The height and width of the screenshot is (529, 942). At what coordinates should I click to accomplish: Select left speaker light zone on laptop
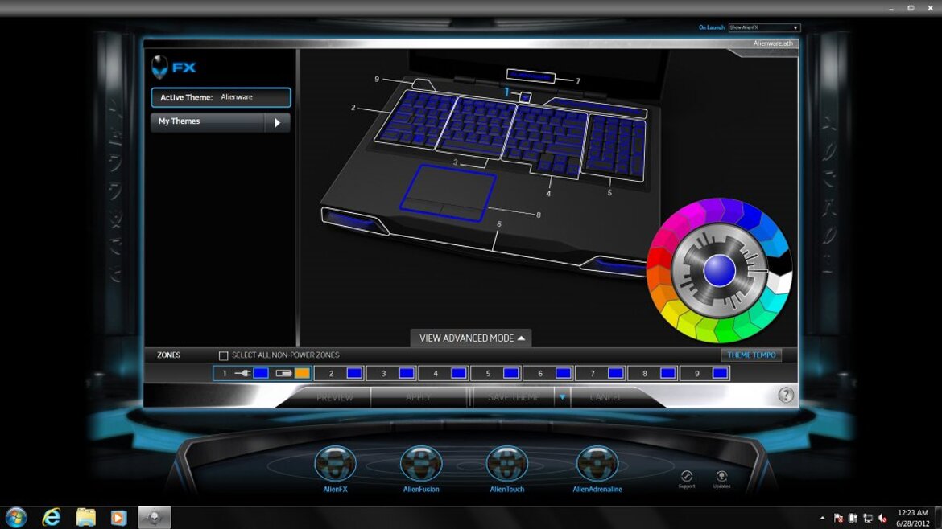(x=353, y=221)
